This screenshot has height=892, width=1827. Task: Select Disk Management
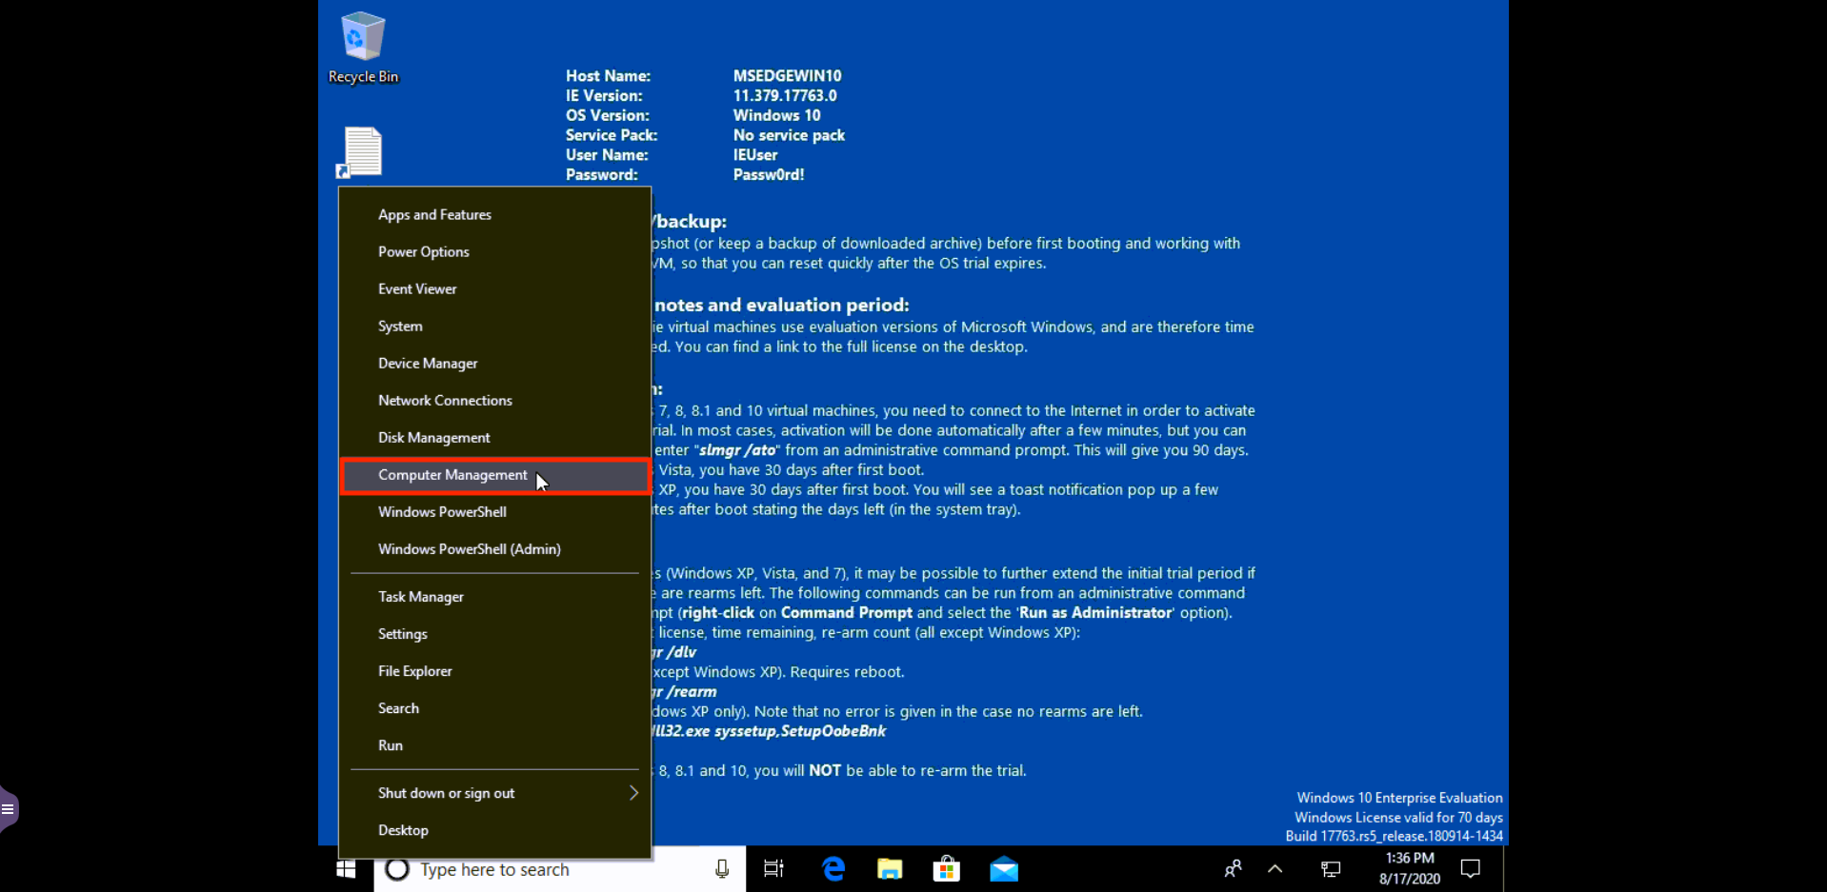[x=494, y=438]
